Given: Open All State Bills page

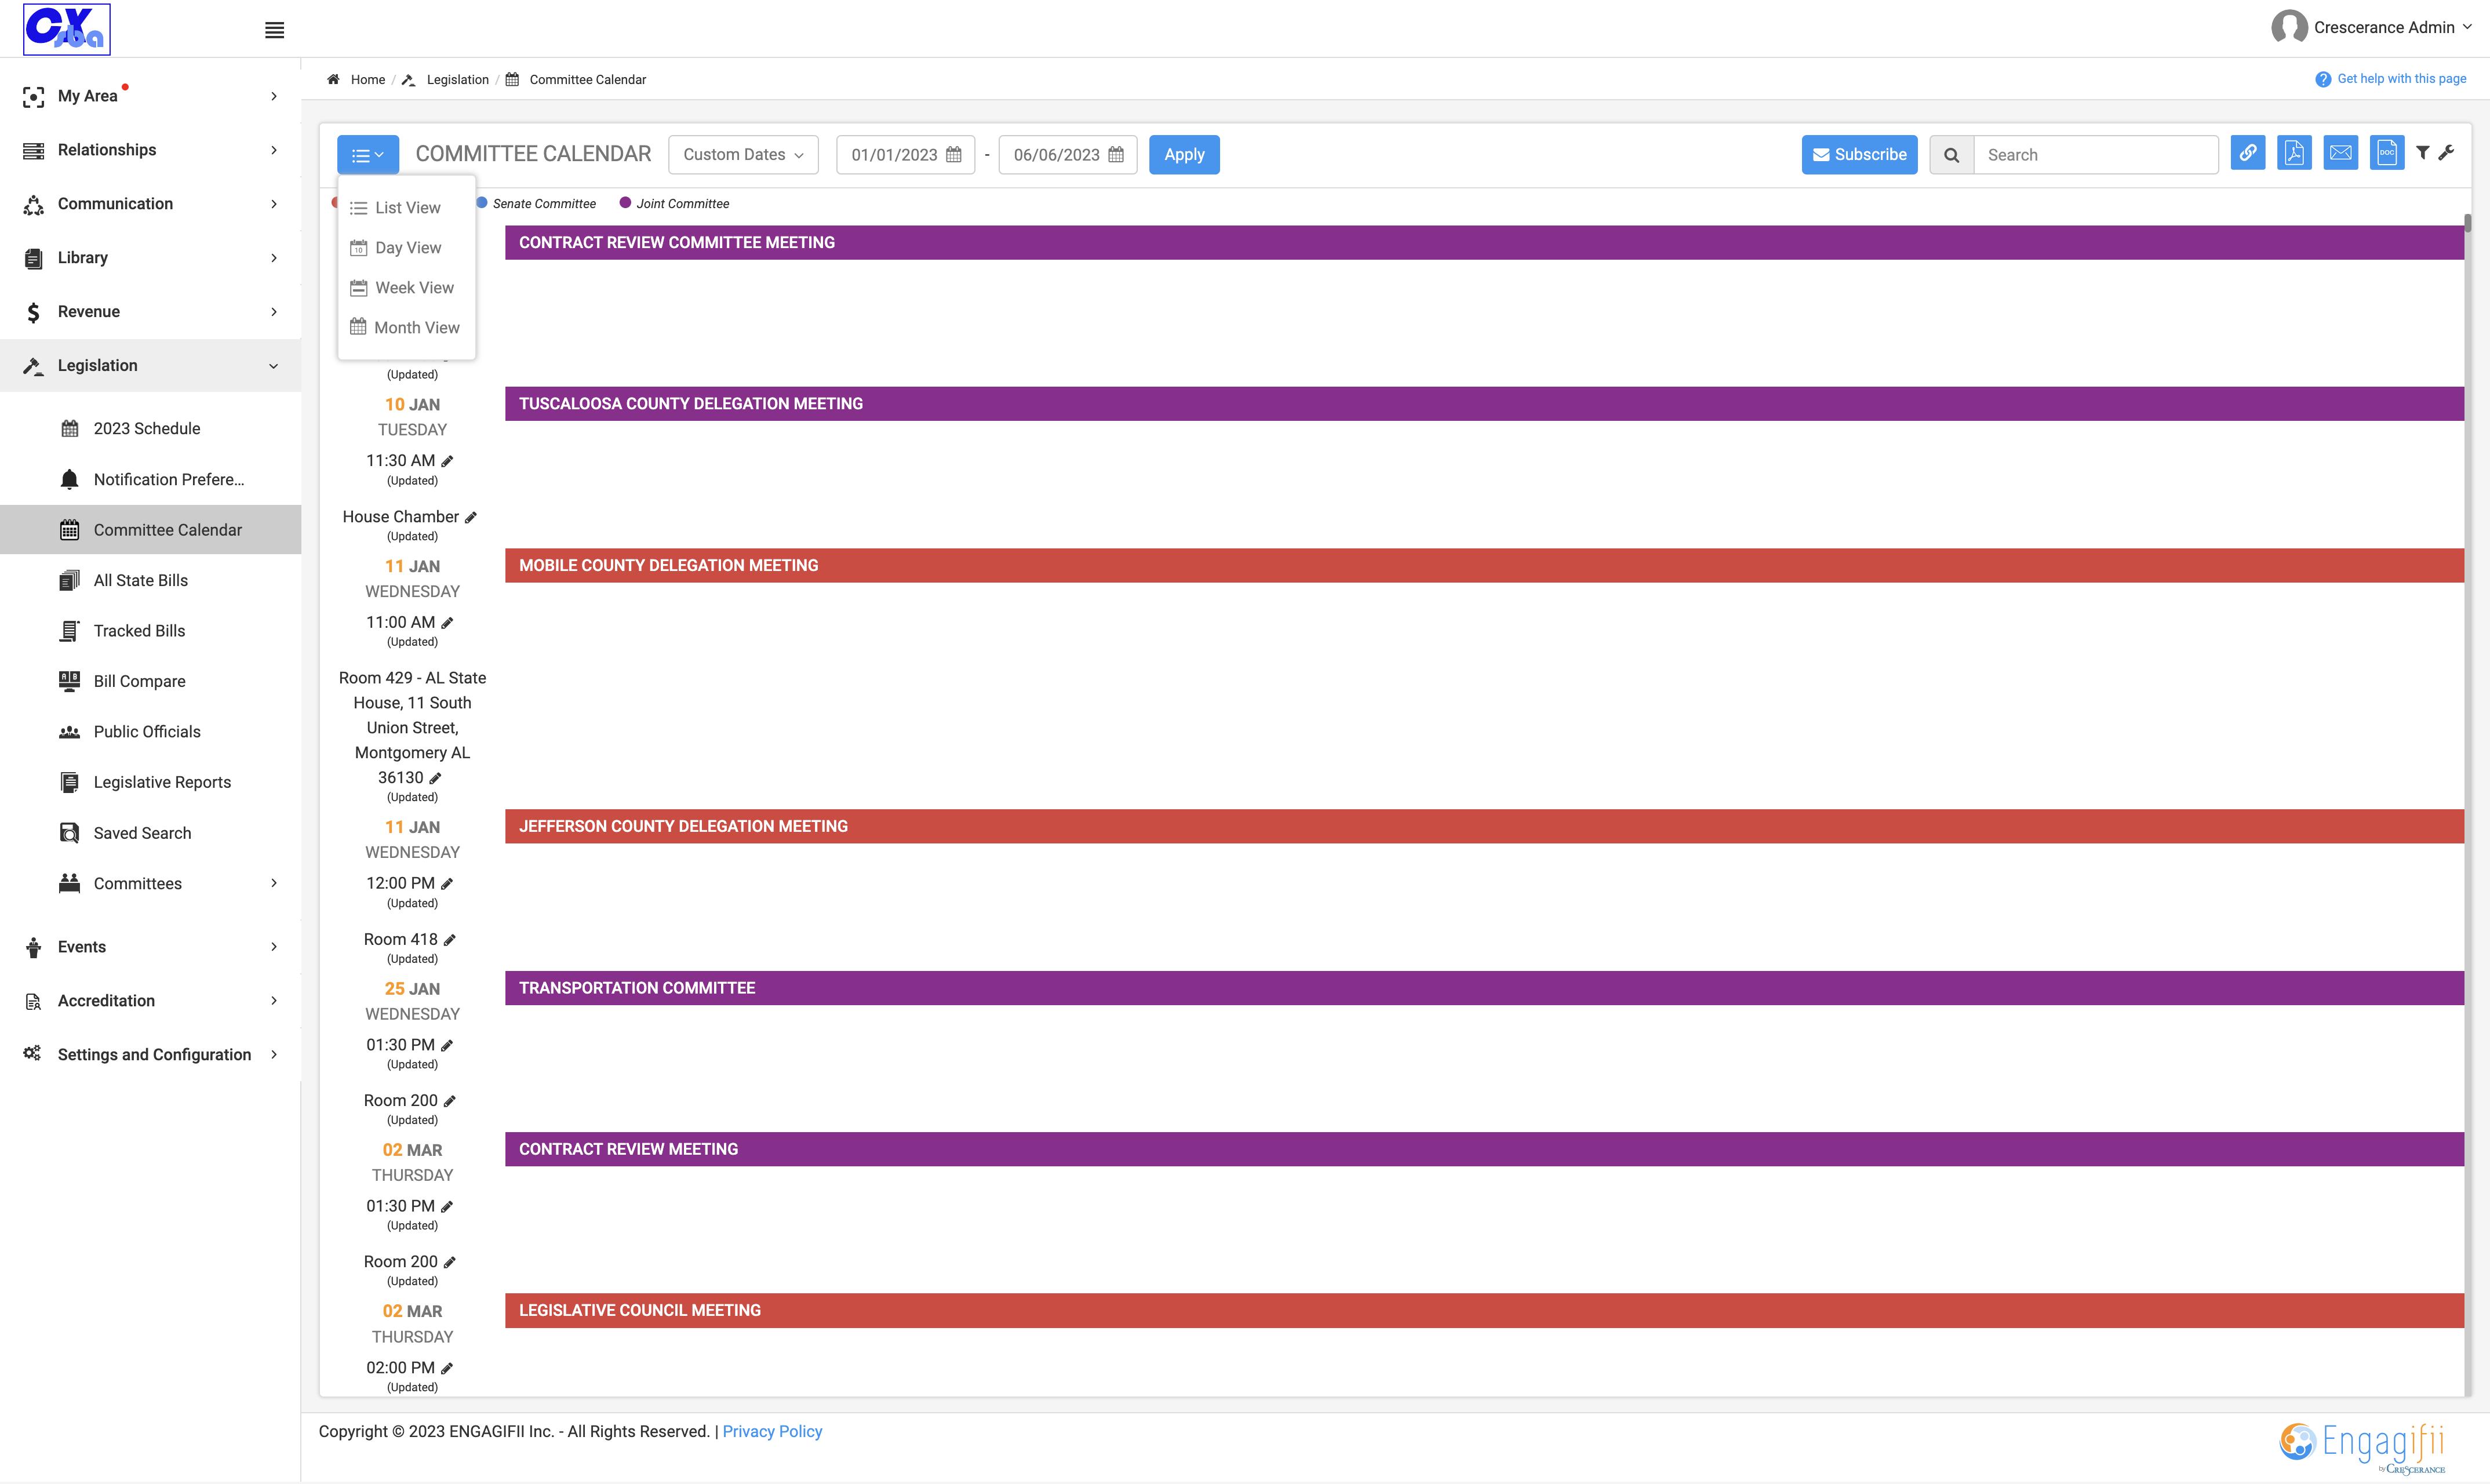Looking at the screenshot, I should click(141, 581).
